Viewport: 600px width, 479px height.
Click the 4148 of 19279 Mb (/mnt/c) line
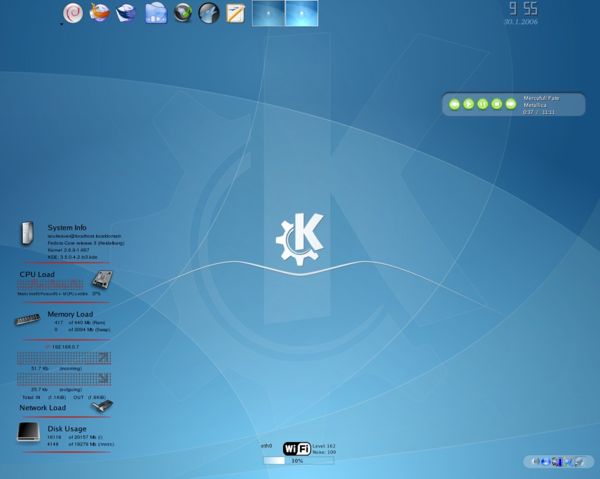pos(80,444)
